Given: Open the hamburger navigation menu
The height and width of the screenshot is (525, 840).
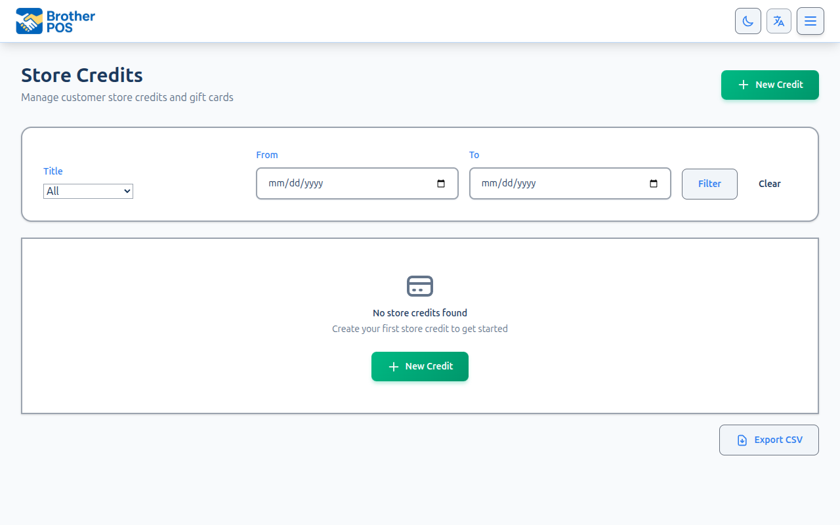Looking at the screenshot, I should [x=810, y=20].
